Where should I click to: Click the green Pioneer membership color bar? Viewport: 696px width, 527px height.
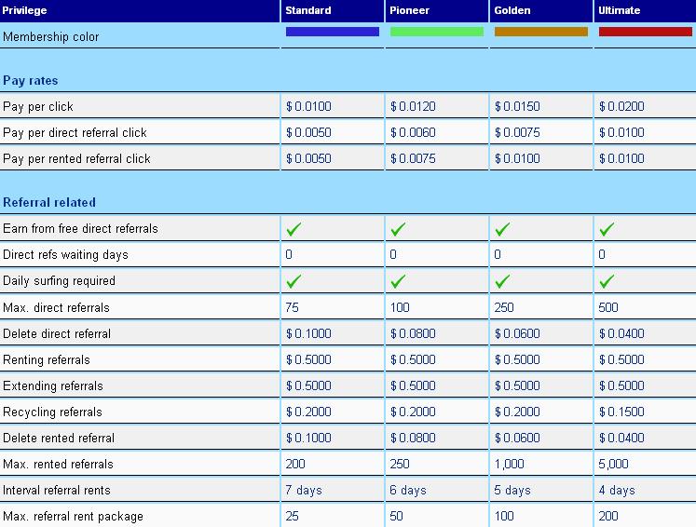pos(437,32)
